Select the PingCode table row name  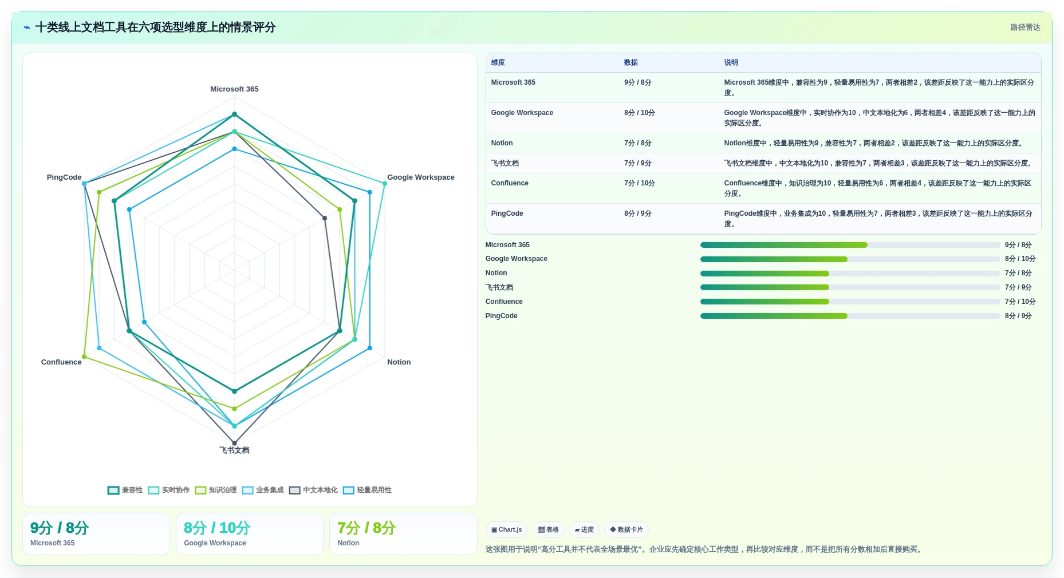(x=507, y=213)
